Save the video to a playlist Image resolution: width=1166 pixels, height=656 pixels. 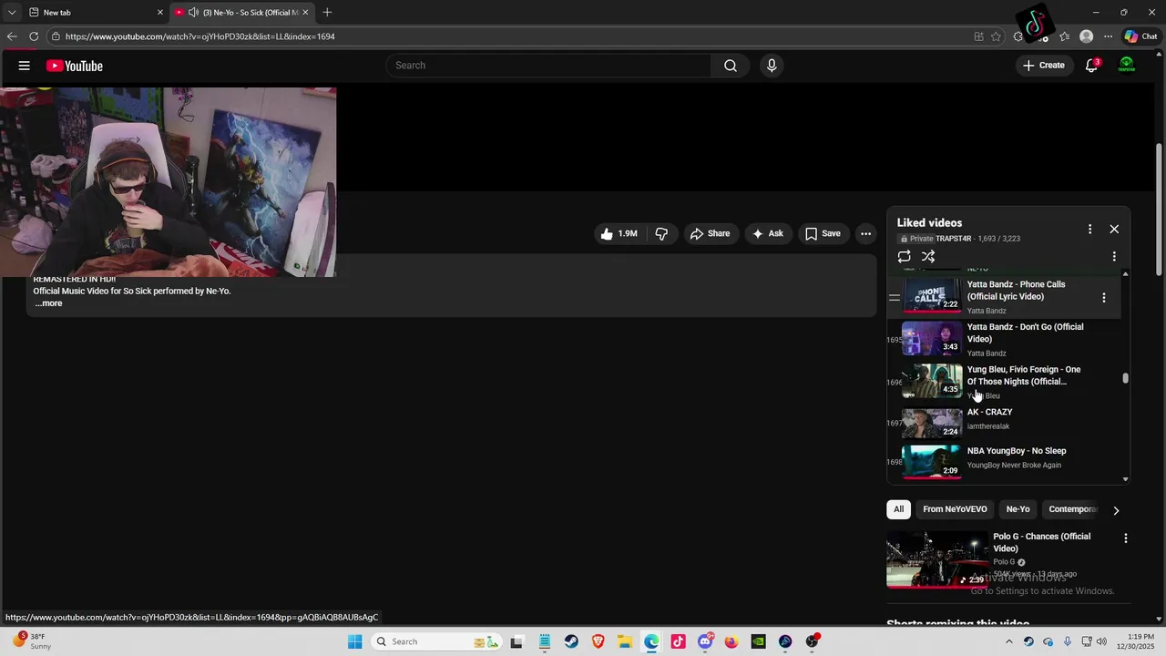[x=823, y=233]
